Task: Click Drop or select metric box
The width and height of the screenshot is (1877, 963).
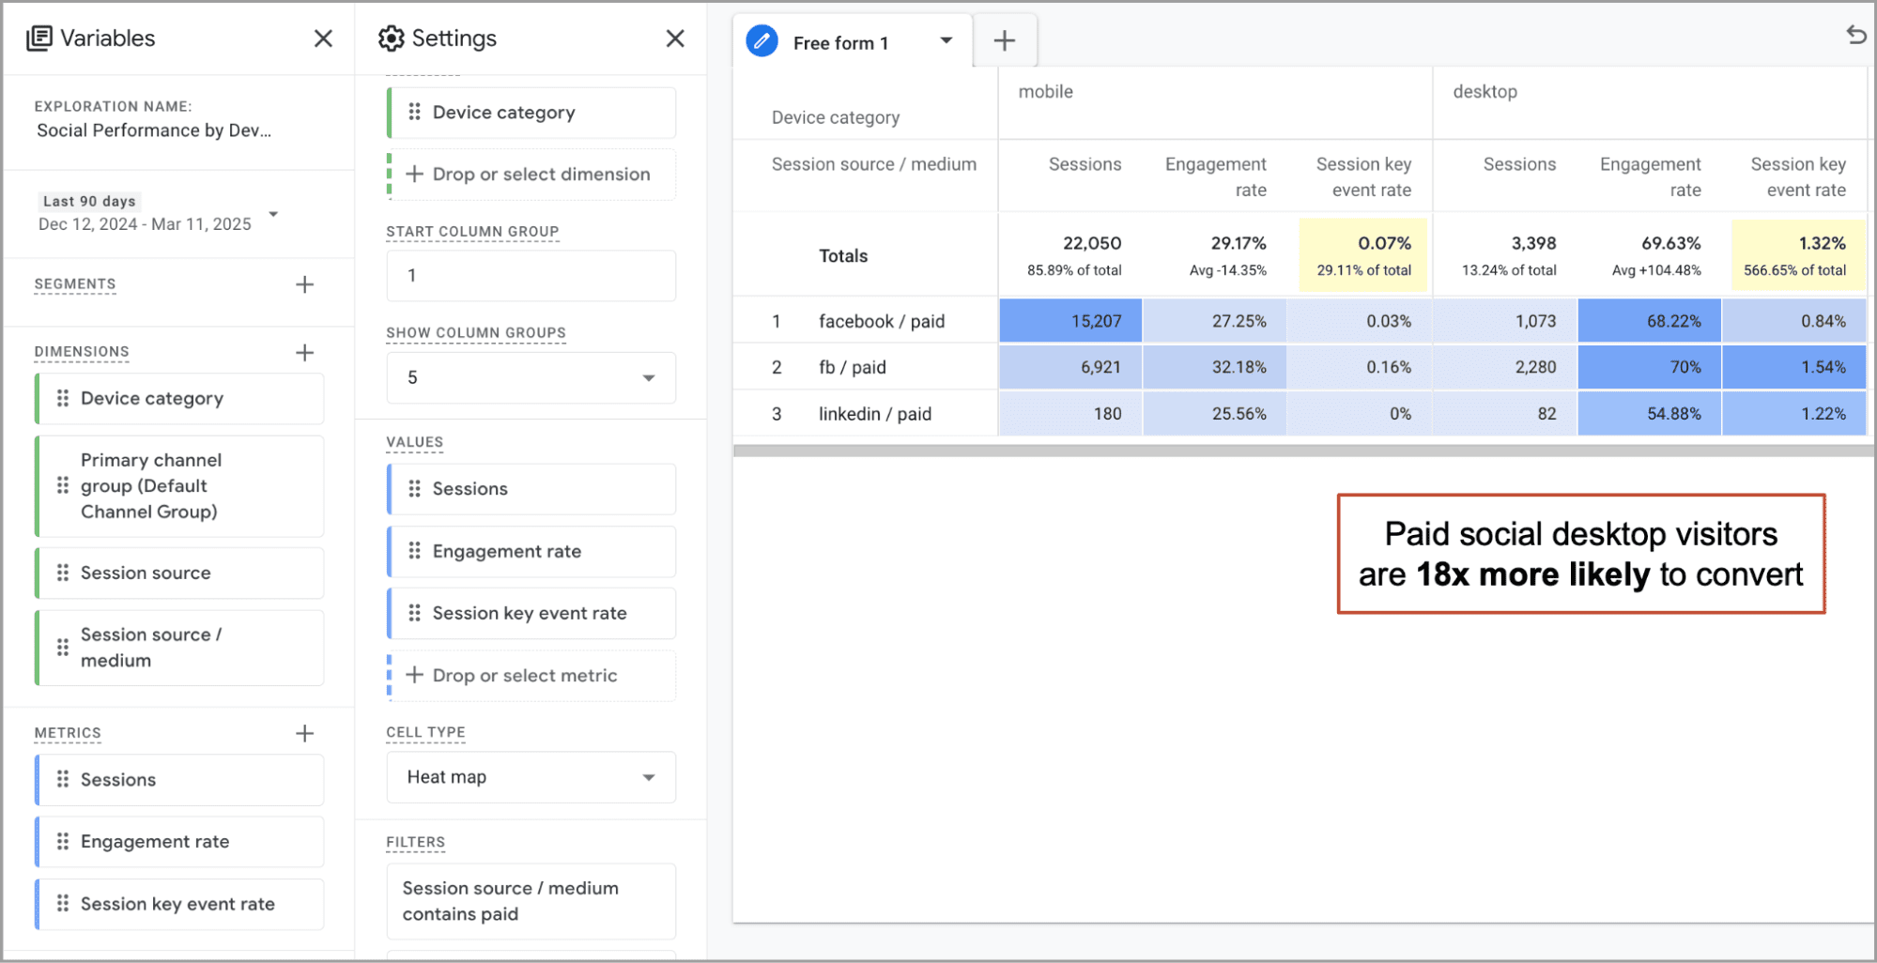Action: 531,676
